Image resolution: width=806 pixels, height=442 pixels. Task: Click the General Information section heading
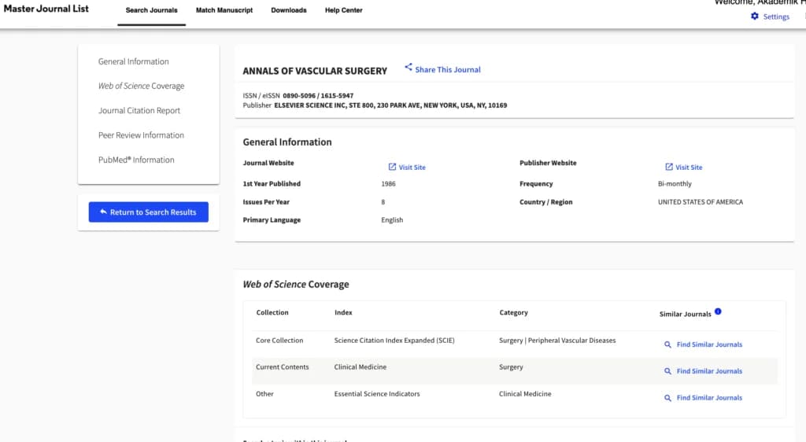click(287, 142)
